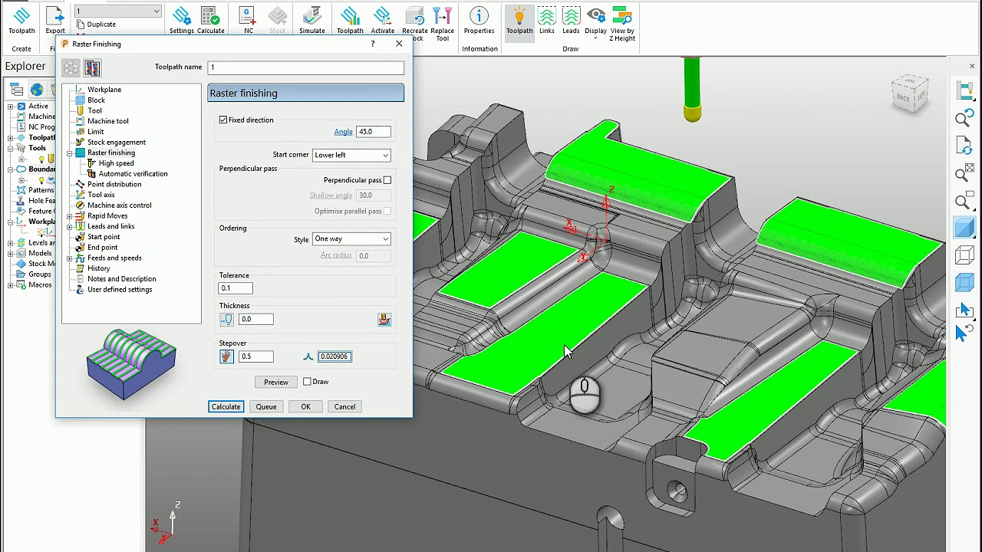Toggle the Toolpath lightbulb draw icon
The width and height of the screenshot is (982, 552).
(x=519, y=19)
